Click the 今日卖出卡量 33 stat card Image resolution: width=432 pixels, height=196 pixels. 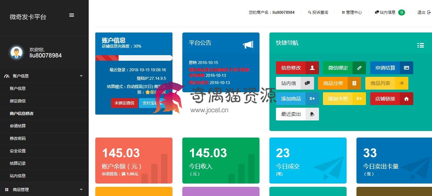394,161
